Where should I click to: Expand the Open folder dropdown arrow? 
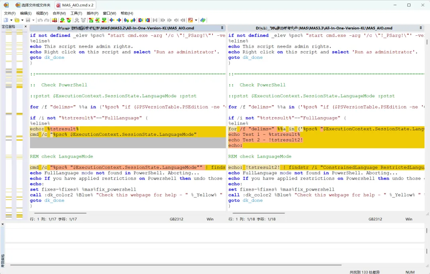[x=22, y=20]
